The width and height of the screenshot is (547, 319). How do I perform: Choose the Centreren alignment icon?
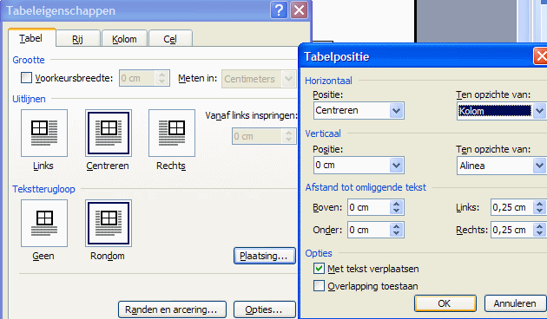pos(109,133)
